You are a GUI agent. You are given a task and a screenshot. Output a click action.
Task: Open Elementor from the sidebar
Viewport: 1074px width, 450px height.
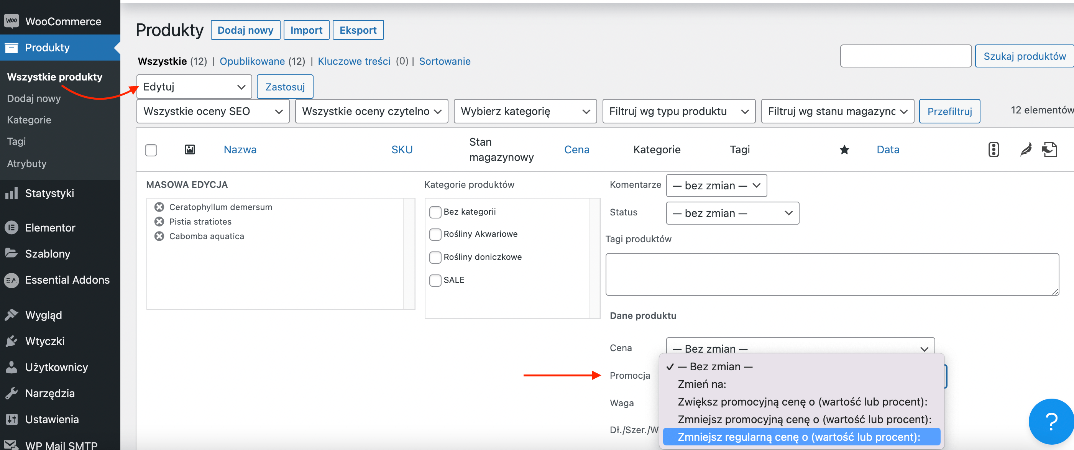click(50, 228)
